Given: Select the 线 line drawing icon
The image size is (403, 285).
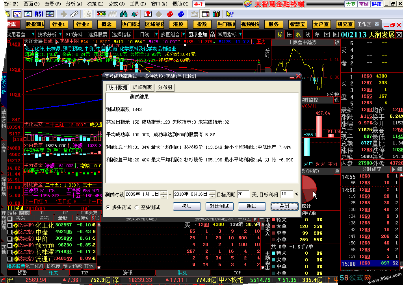Looking at the screenshot, I should click(308, 34).
